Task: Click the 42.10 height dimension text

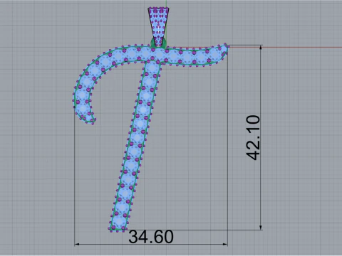Action: point(253,138)
